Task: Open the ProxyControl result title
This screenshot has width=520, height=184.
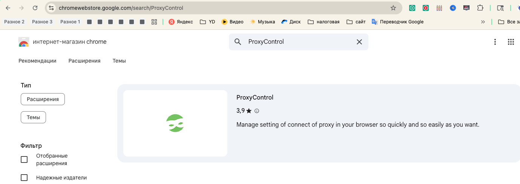Action: (255, 98)
